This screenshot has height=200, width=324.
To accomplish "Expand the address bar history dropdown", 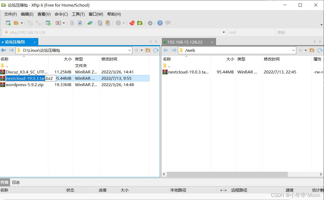I will click(224, 32).
